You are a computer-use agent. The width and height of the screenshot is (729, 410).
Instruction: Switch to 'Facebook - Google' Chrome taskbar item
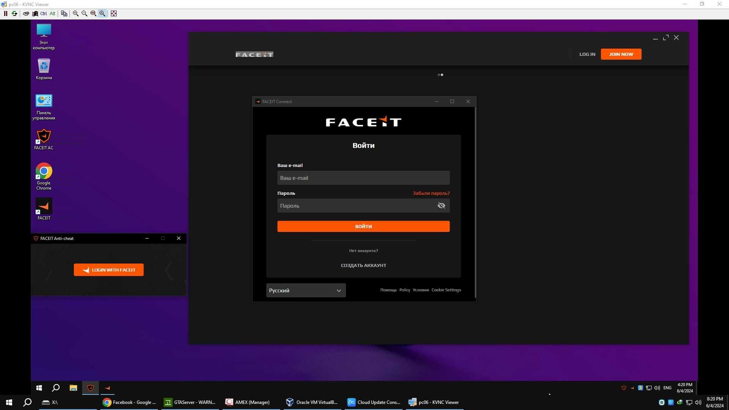129,402
